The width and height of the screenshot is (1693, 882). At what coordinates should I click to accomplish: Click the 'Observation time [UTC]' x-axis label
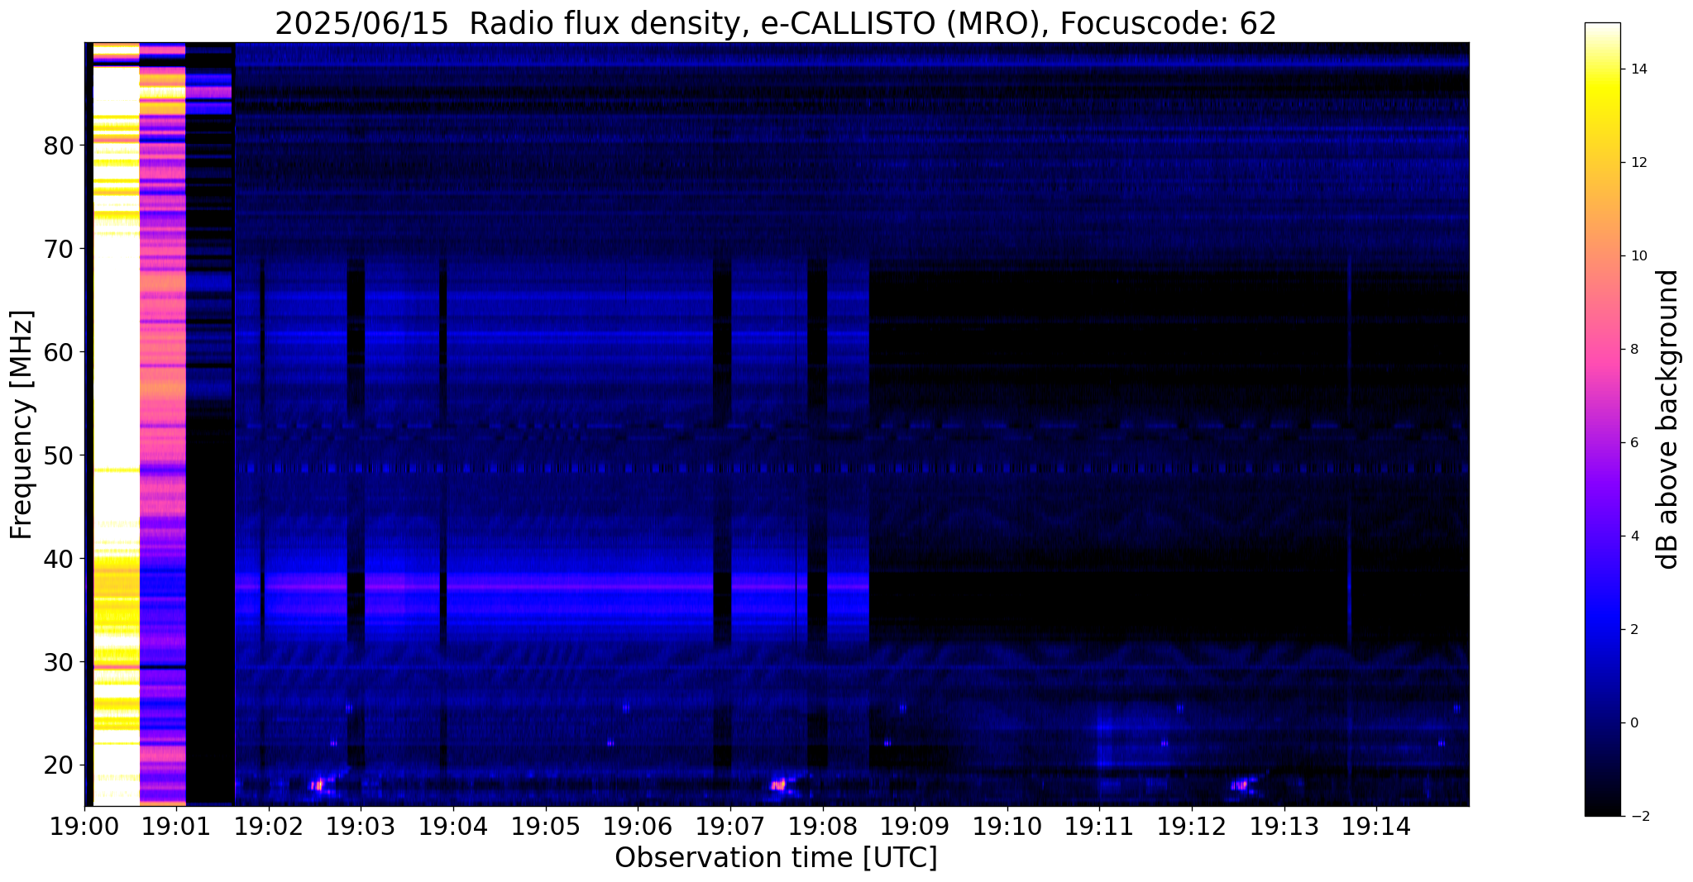[x=776, y=857]
